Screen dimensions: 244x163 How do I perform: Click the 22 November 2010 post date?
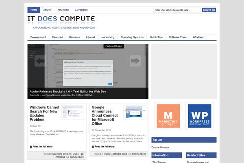tap(101, 130)
